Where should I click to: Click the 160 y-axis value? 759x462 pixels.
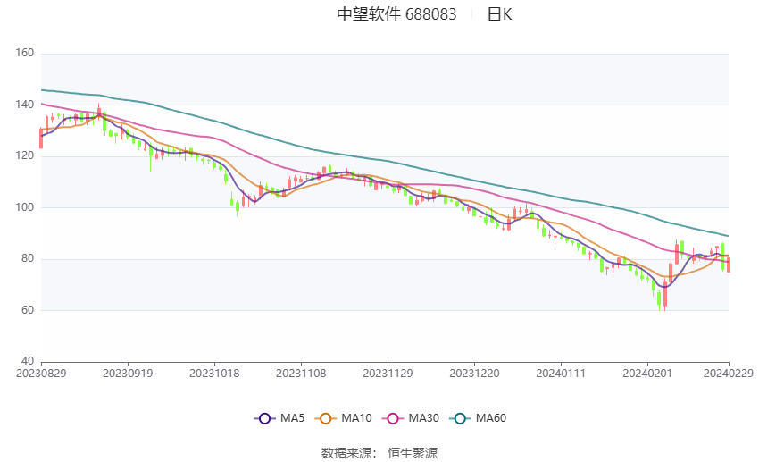pos(25,53)
